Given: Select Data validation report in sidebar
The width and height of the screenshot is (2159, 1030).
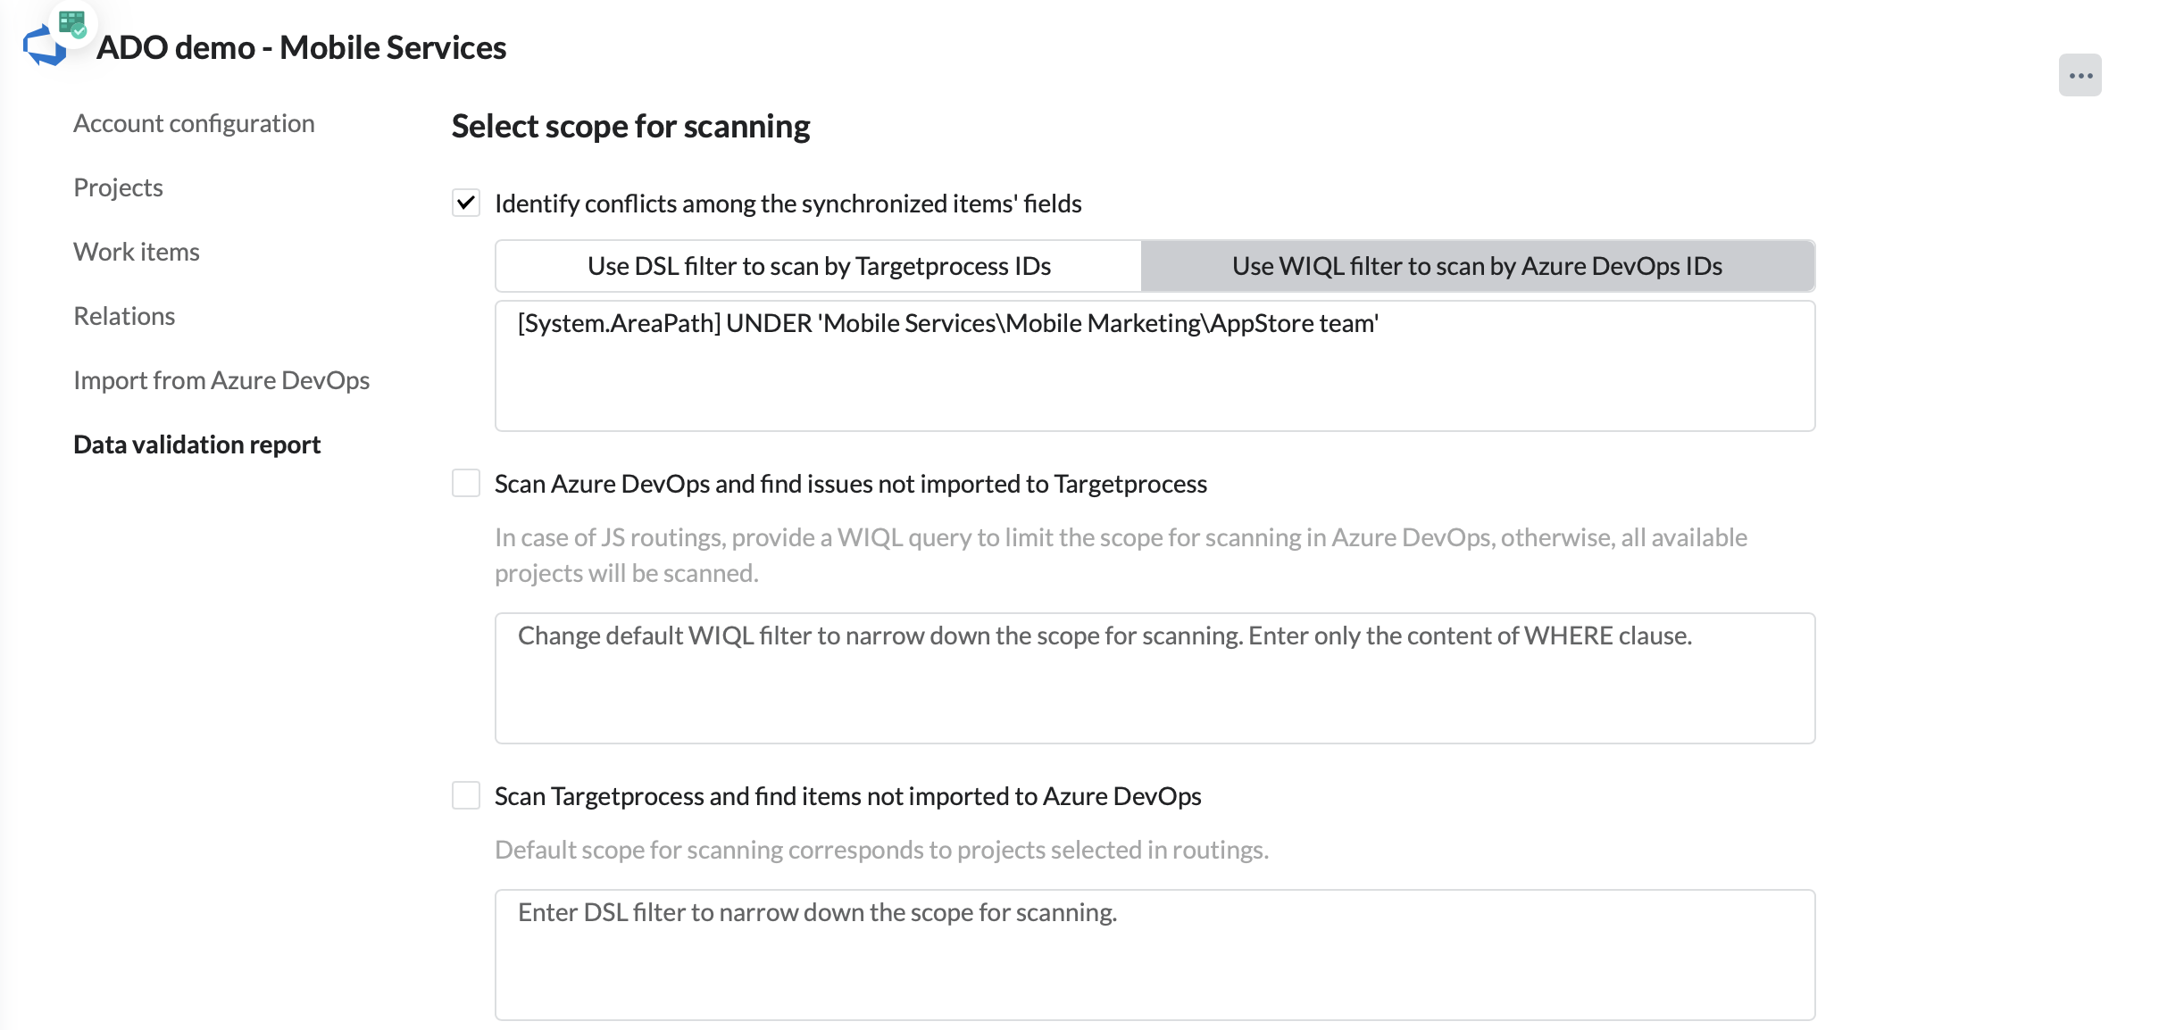Looking at the screenshot, I should pyautogui.click(x=196, y=444).
